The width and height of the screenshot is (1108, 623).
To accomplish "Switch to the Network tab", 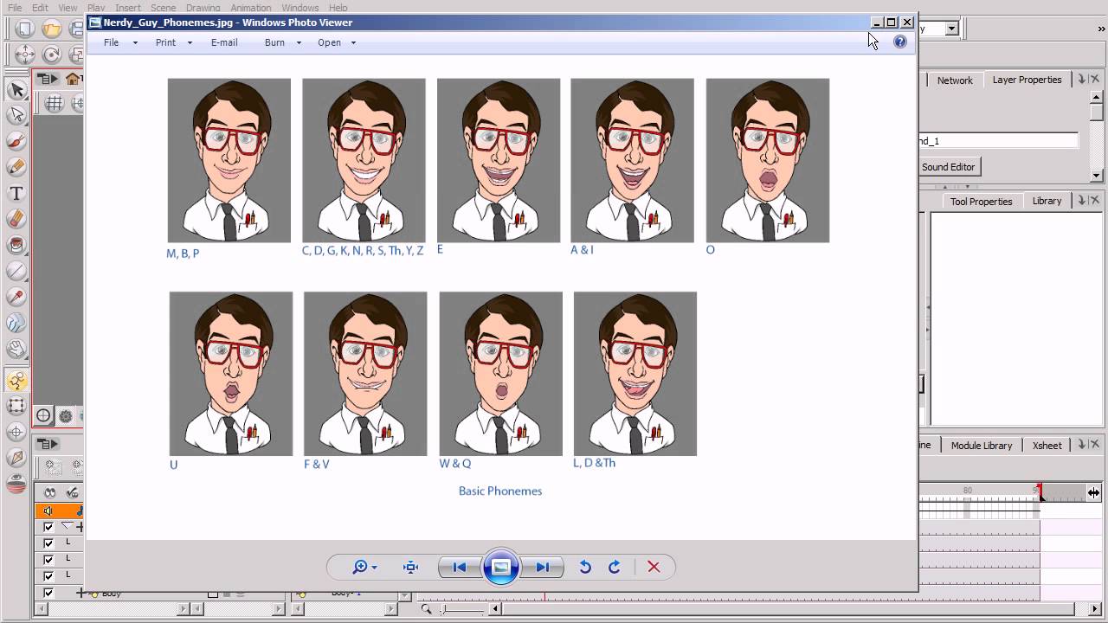I will [x=955, y=80].
